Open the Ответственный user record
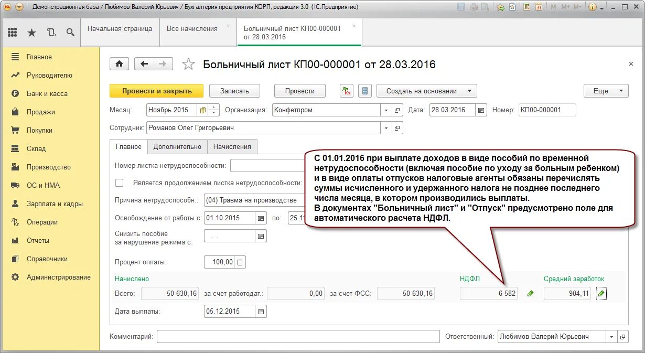This screenshot has width=645, height=353. (623, 337)
